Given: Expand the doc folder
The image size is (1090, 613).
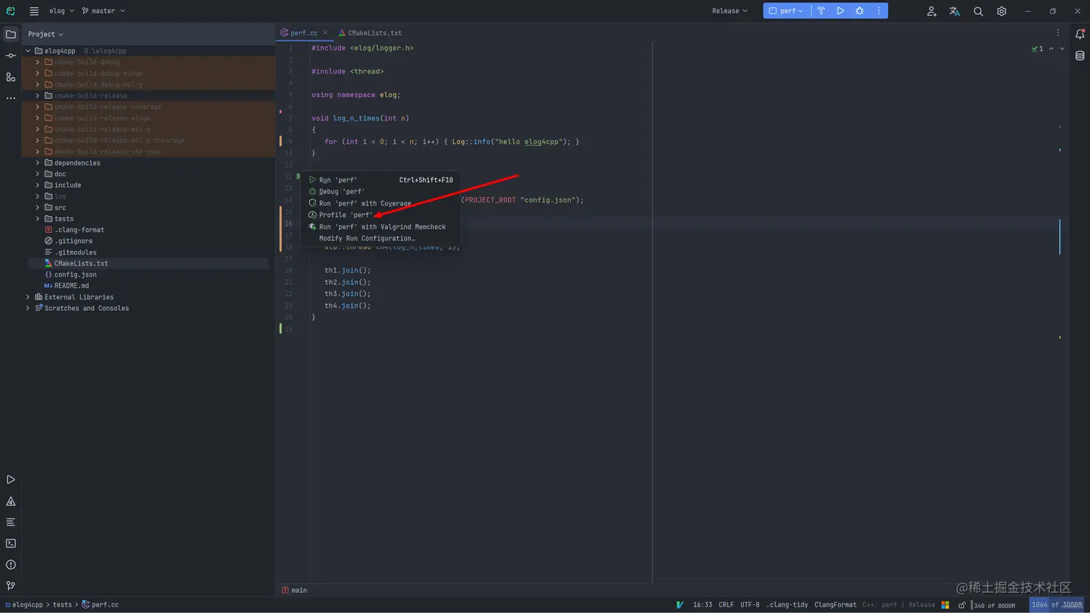Looking at the screenshot, I should 37,174.
